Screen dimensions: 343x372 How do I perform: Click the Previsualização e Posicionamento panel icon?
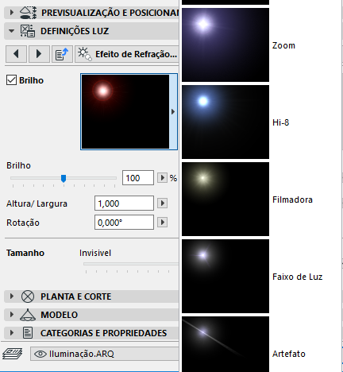click(28, 13)
